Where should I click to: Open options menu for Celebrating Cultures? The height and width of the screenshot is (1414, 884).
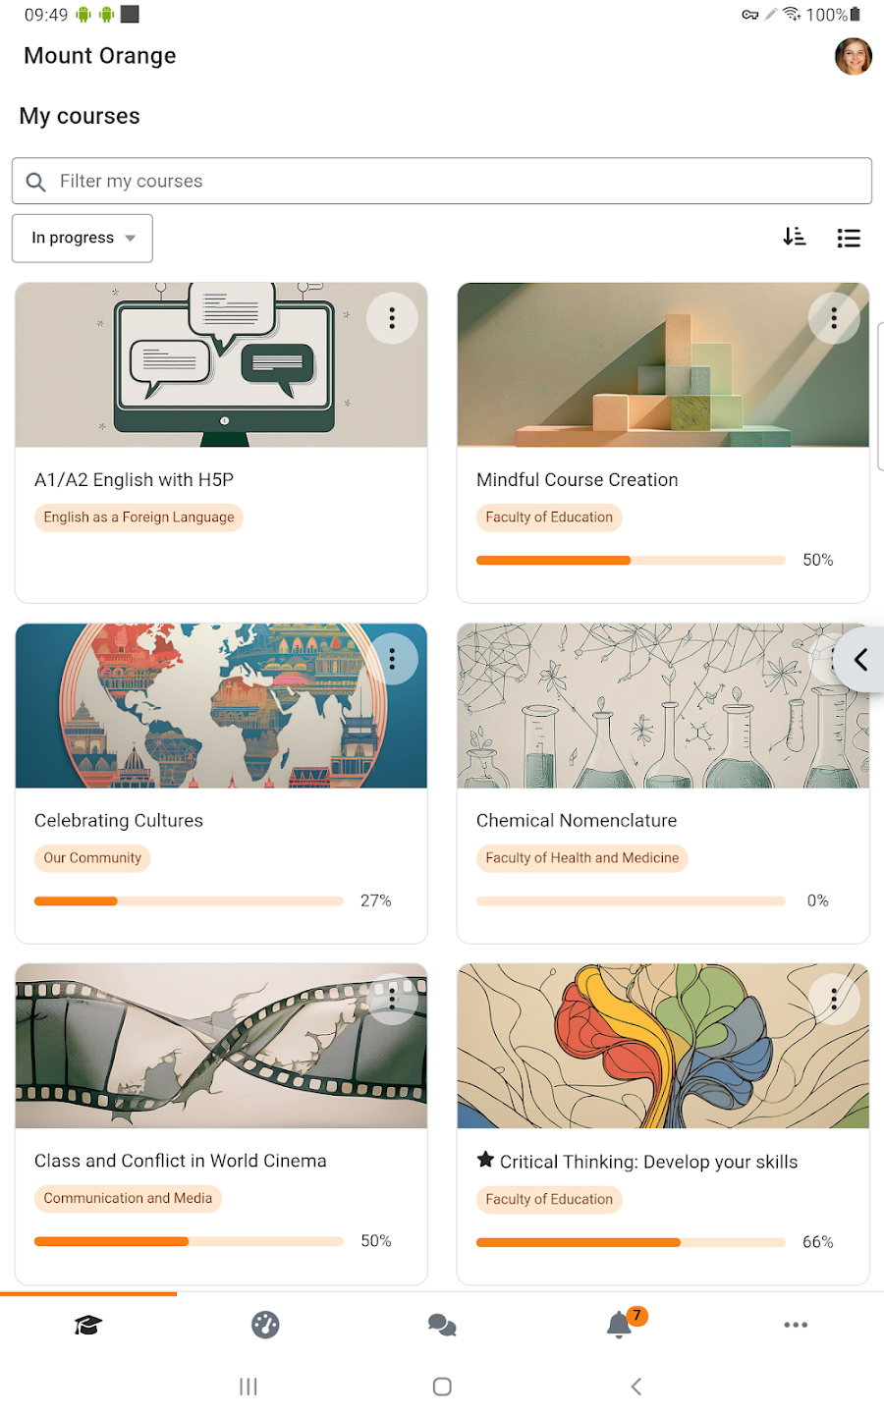(x=392, y=659)
